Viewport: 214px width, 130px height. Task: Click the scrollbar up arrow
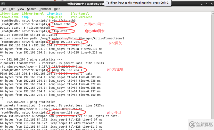click(x=212, y=13)
